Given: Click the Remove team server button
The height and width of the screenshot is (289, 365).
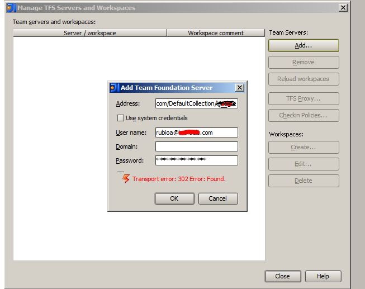Looking at the screenshot, I should [x=304, y=62].
